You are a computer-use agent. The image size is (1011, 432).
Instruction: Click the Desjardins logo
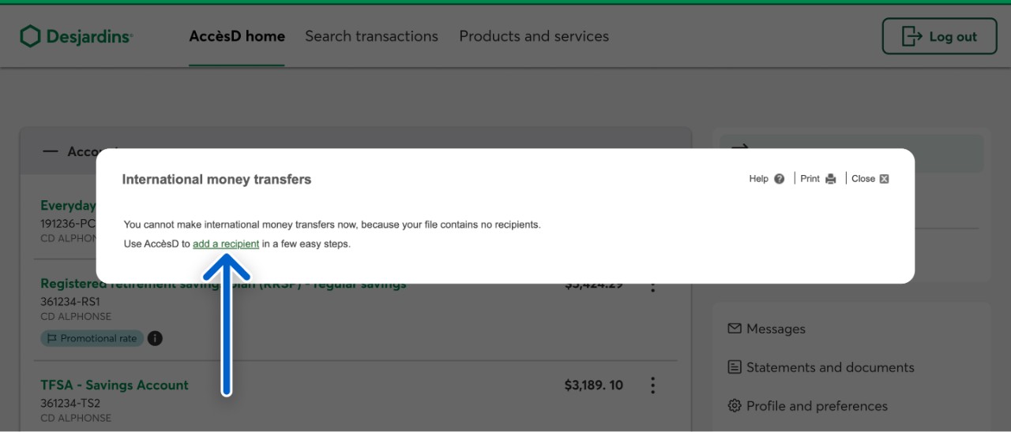[x=77, y=36]
